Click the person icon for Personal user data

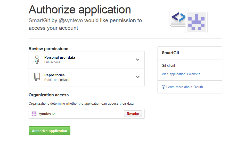[37, 60]
